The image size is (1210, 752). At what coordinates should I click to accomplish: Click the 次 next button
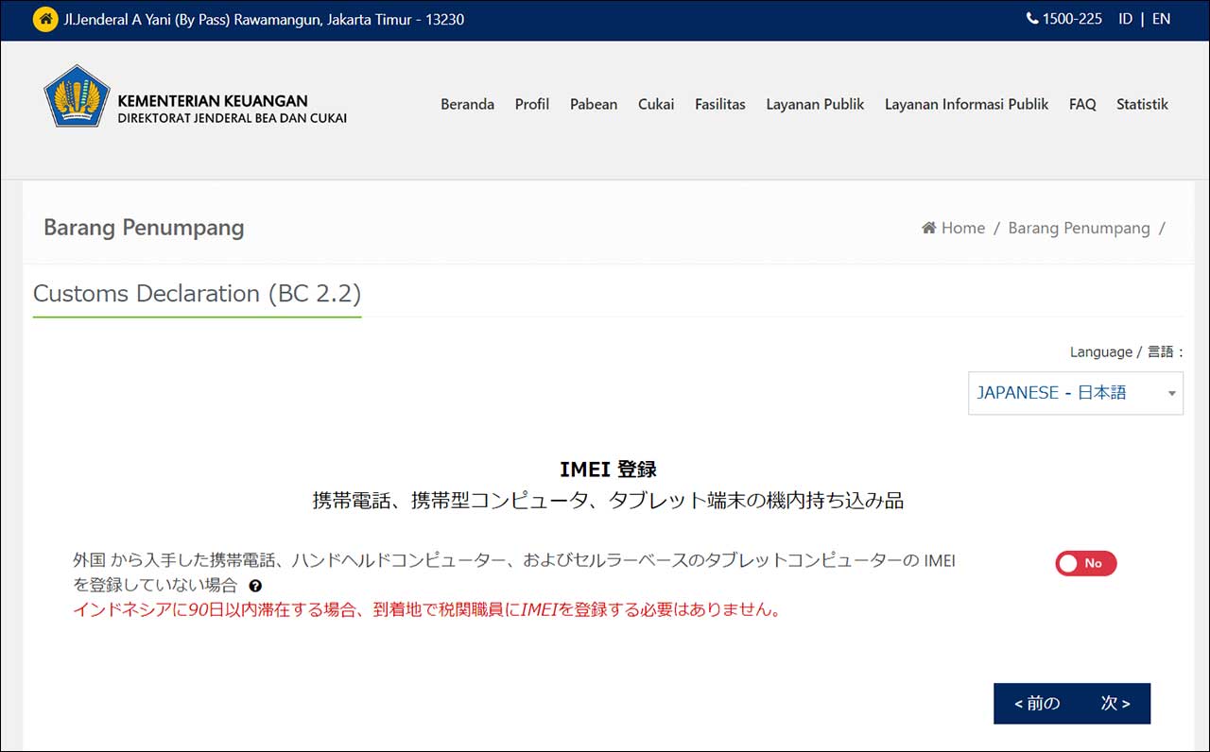[1115, 704]
